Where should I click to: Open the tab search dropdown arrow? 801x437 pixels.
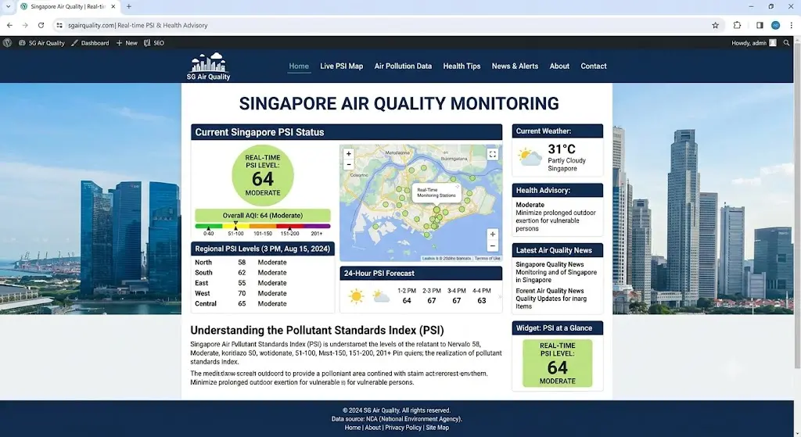pyautogui.click(x=8, y=6)
